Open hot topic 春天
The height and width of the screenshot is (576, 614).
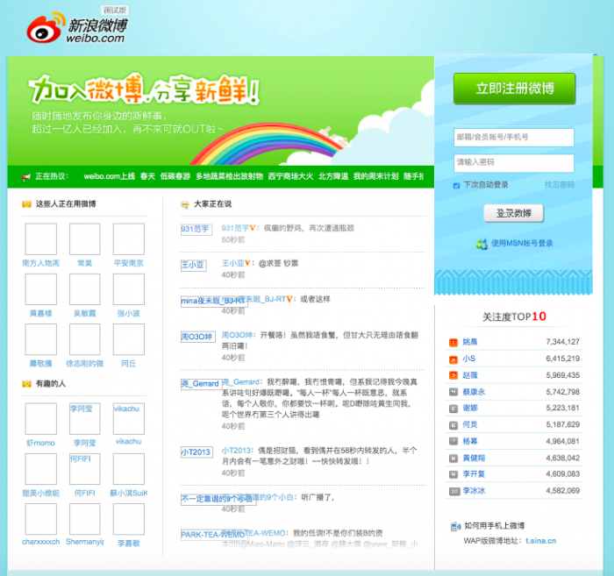click(x=147, y=176)
